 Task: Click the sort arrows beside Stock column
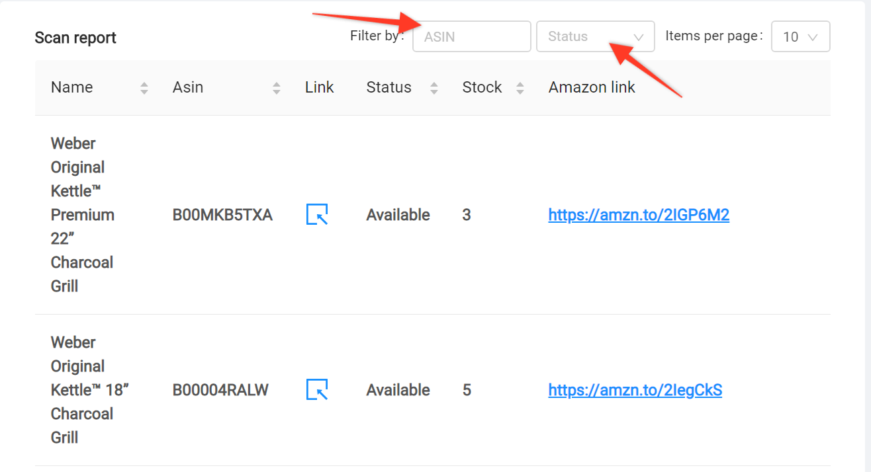[520, 88]
